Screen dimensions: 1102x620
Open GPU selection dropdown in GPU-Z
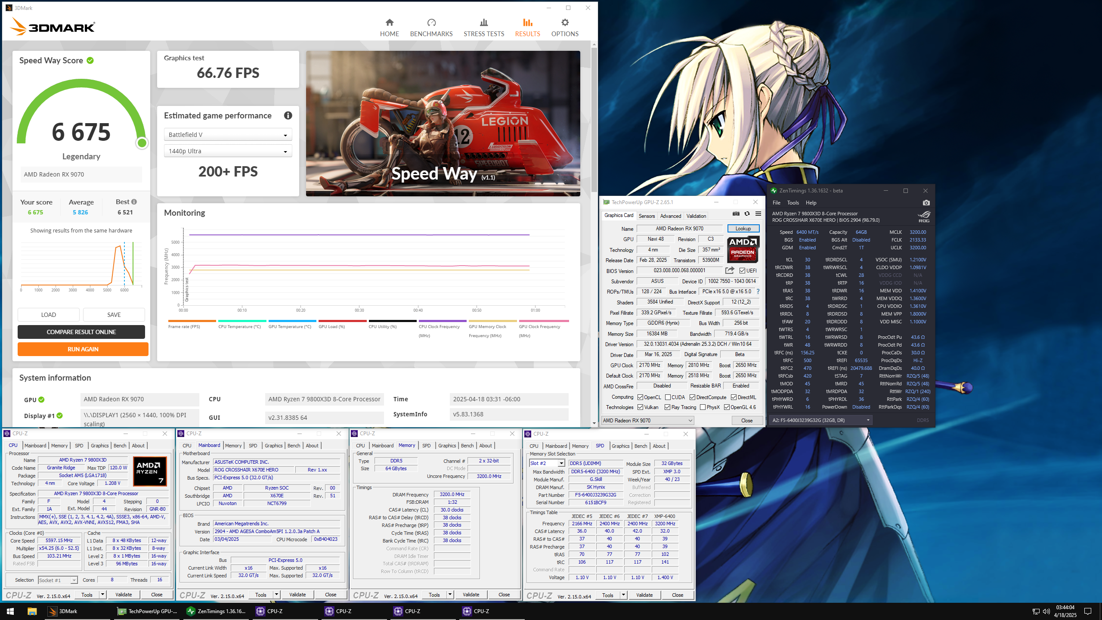tap(648, 421)
